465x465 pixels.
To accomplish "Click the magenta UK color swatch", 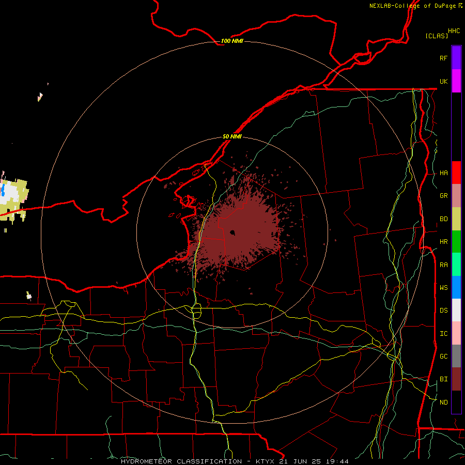I will coord(456,81).
